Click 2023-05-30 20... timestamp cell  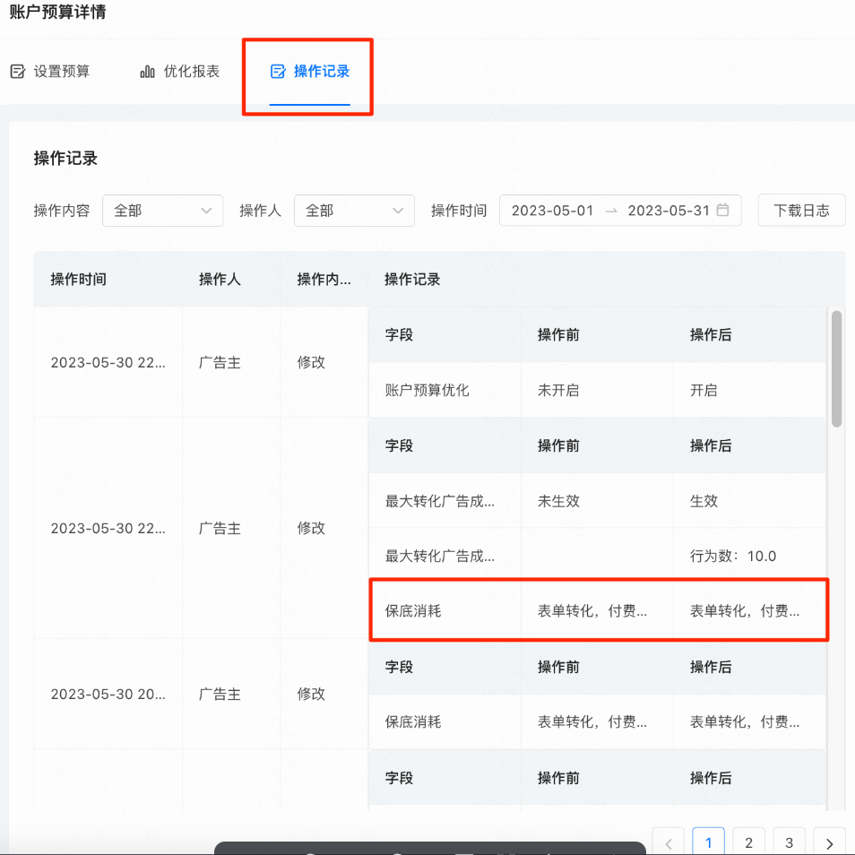108,695
